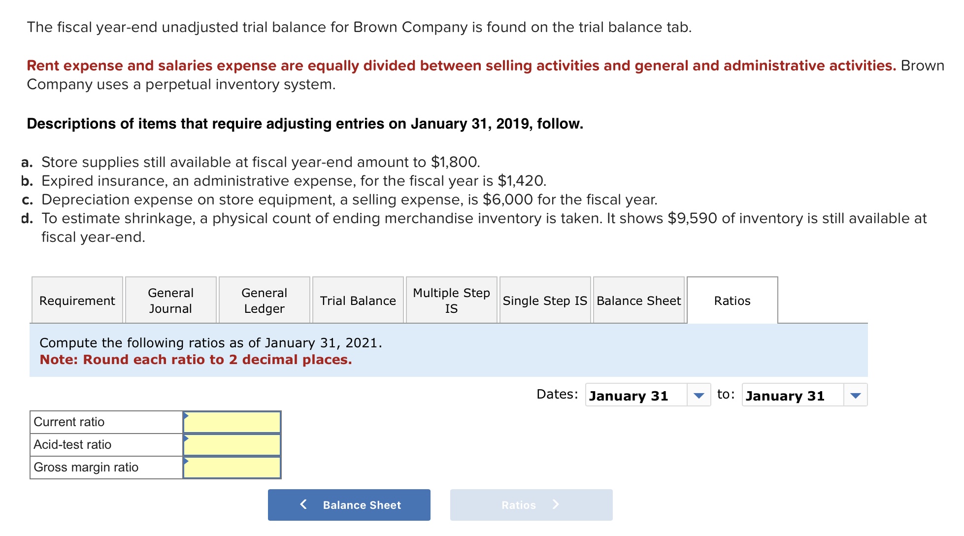Open the Multiple Step IS tab
964x536 pixels.
point(451,300)
